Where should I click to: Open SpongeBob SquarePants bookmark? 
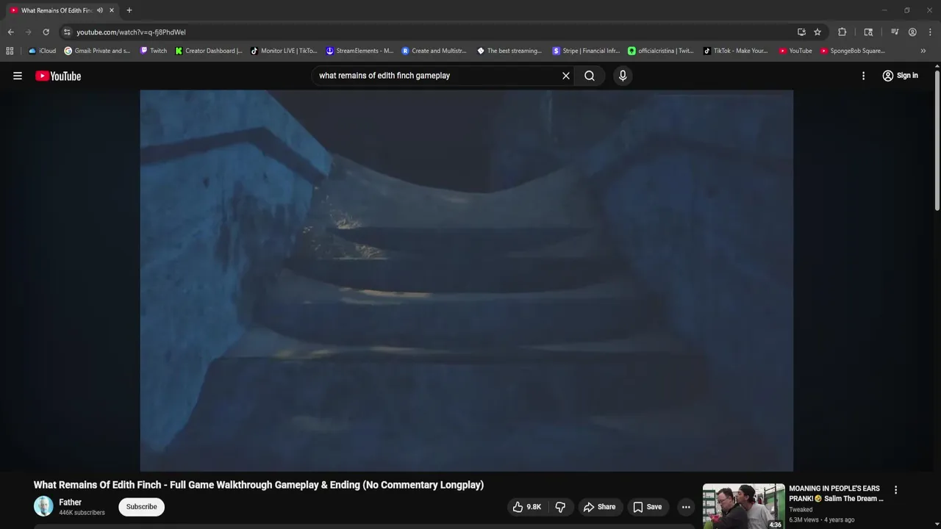(853, 51)
